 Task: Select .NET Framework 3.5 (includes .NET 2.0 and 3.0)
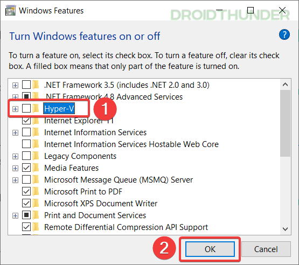tap(127, 85)
